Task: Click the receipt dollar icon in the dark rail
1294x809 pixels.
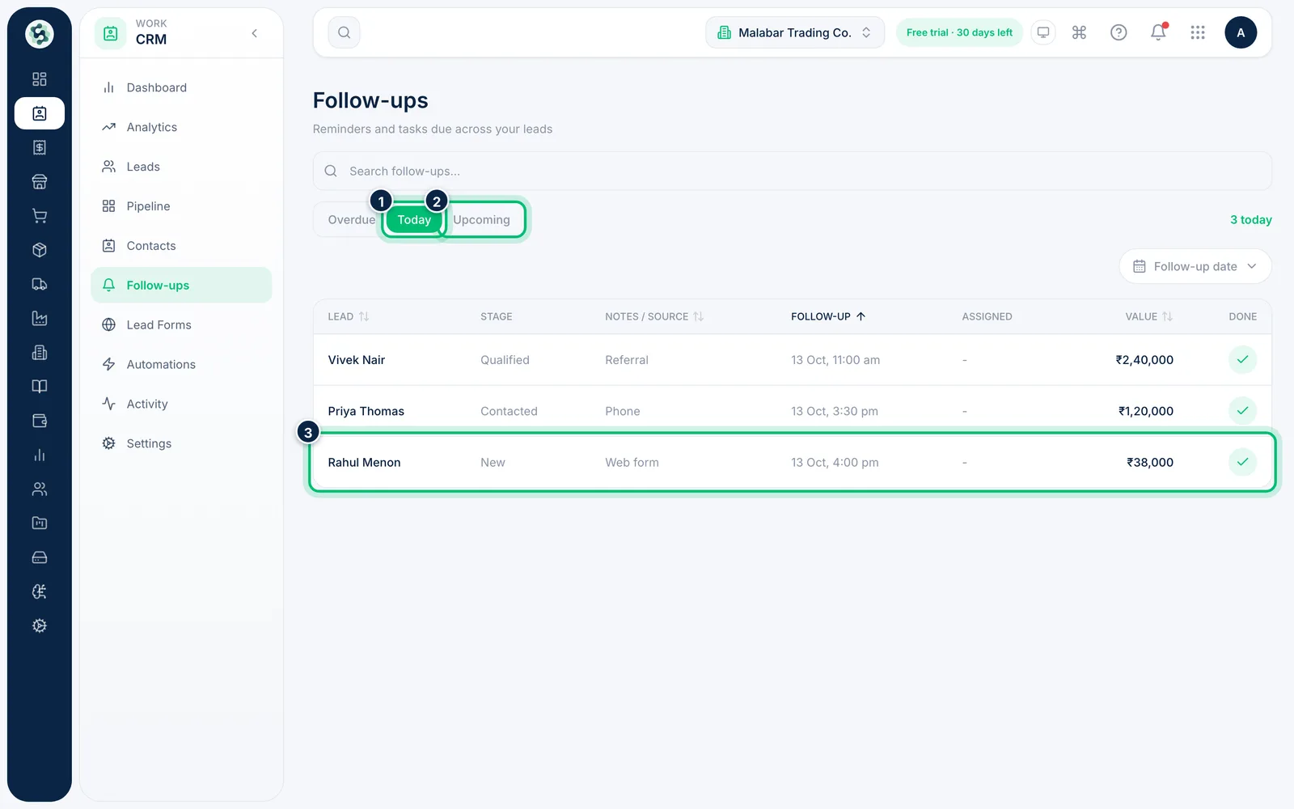Action: [x=39, y=147]
